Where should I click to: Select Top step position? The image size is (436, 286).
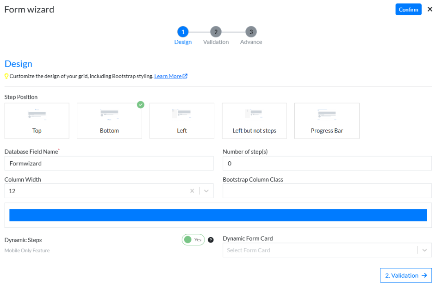click(37, 121)
